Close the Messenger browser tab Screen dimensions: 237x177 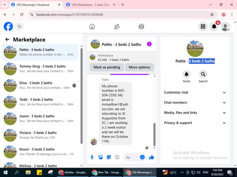[59, 5]
